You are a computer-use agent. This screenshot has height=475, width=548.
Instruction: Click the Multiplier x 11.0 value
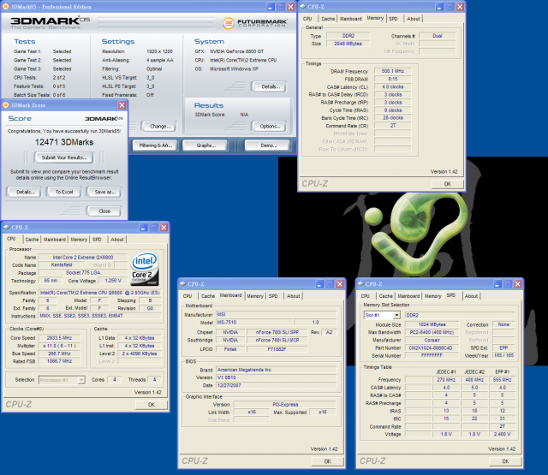59,346
